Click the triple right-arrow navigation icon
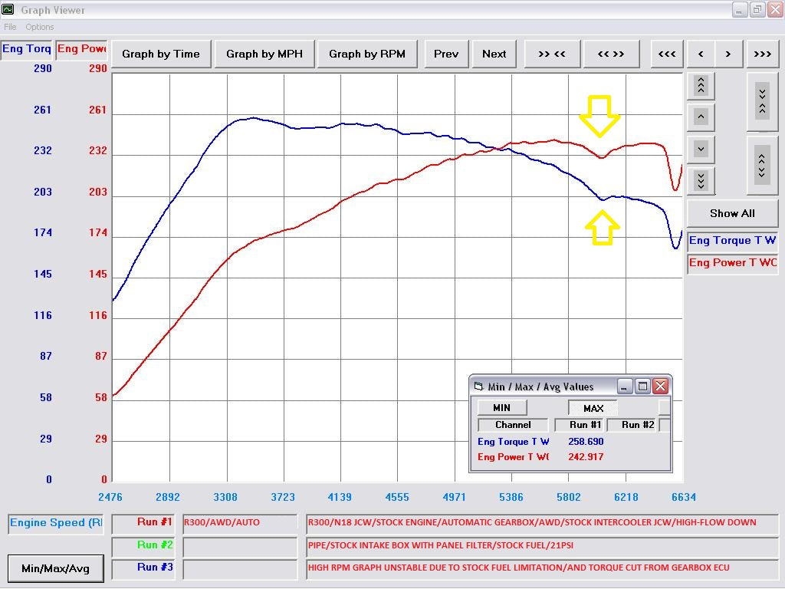The image size is (785, 589). click(x=762, y=54)
